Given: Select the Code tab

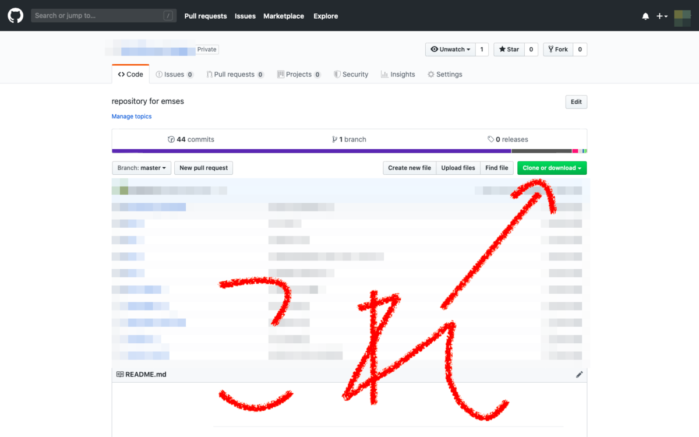Looking at the screenshot, I should pos(130,75).
